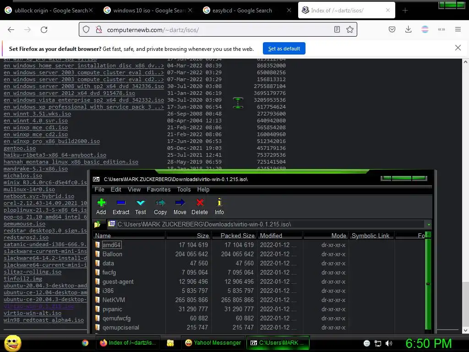Switch to the windows 10 iso search tab
The width and height of the screenshot is (469, 352).
pos(148,11)
